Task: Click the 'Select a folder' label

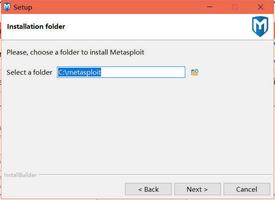Action: pos(30,72)
